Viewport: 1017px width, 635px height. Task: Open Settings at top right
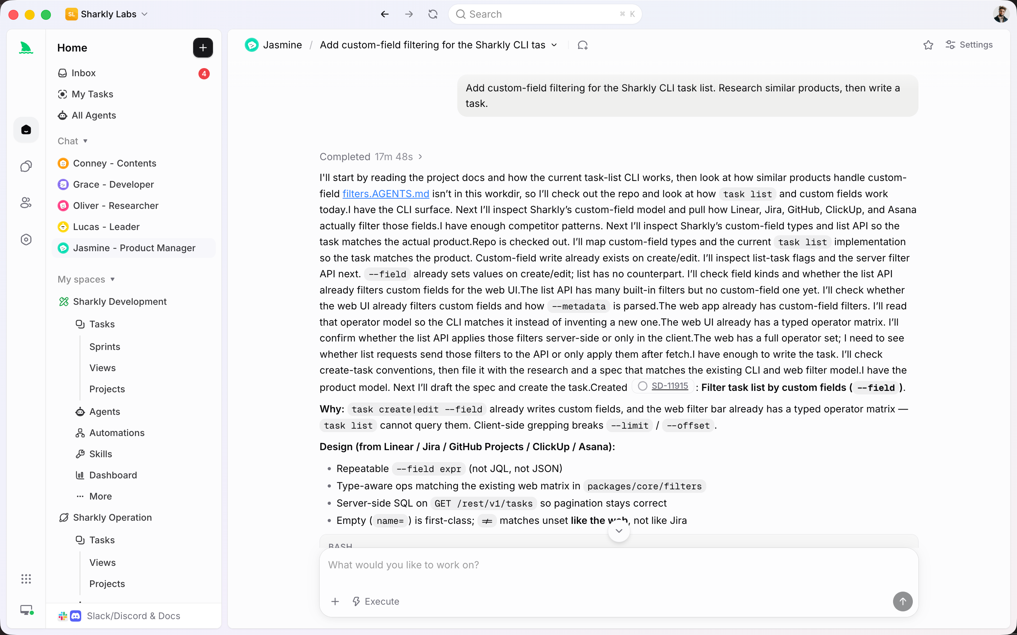(x=969, y=45)
